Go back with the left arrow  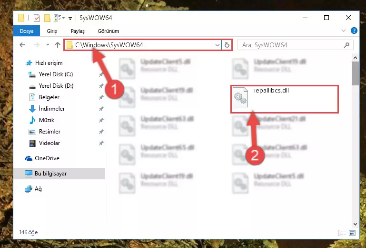[x=22, y=45]
